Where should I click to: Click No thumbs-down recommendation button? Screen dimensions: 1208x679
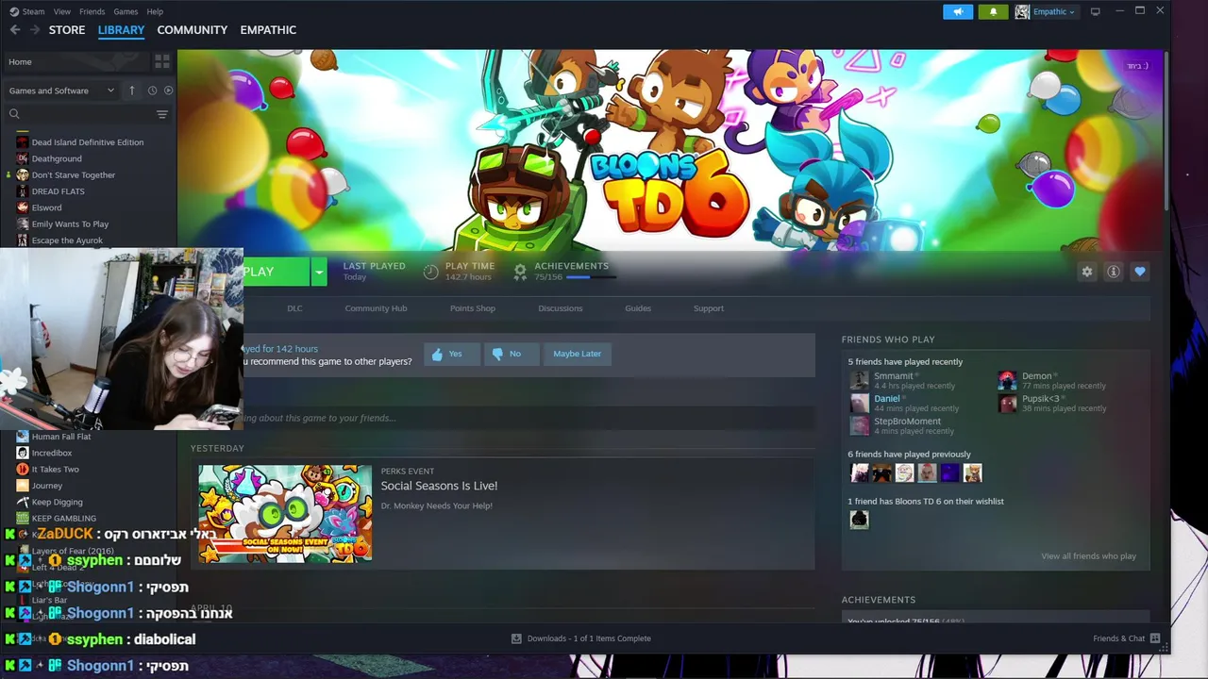pyautogui.click(x=512, y=354)
